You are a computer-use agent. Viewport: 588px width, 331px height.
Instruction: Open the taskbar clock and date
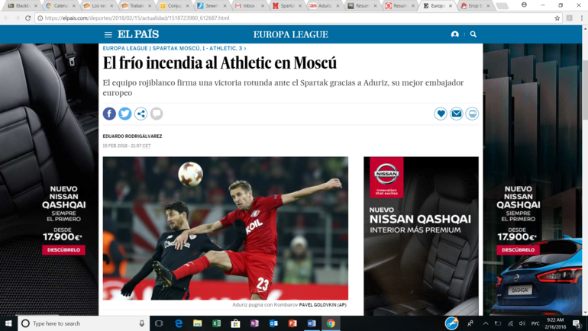555,323
